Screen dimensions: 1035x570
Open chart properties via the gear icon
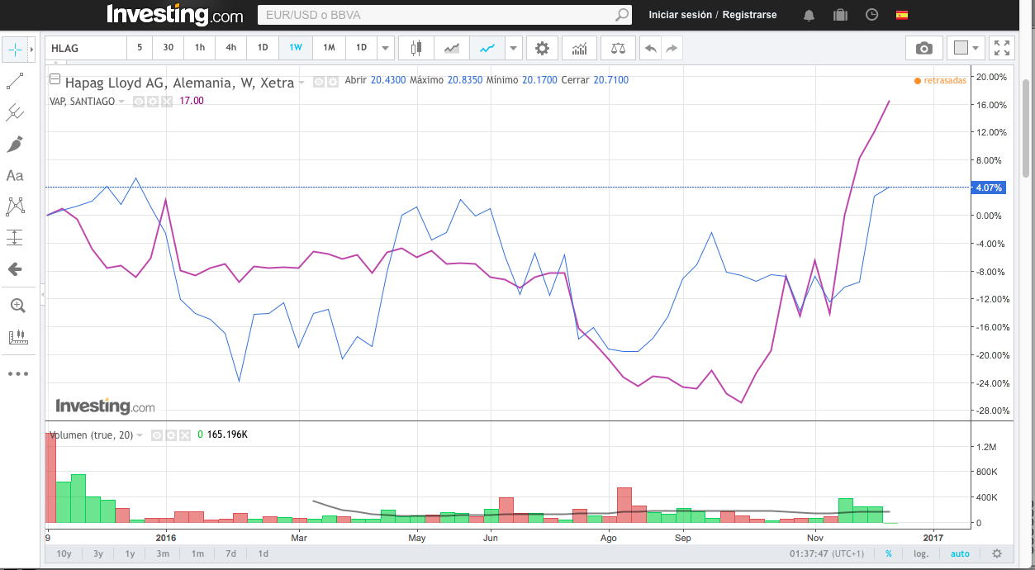pyautogui.click(x=542, y=48)
